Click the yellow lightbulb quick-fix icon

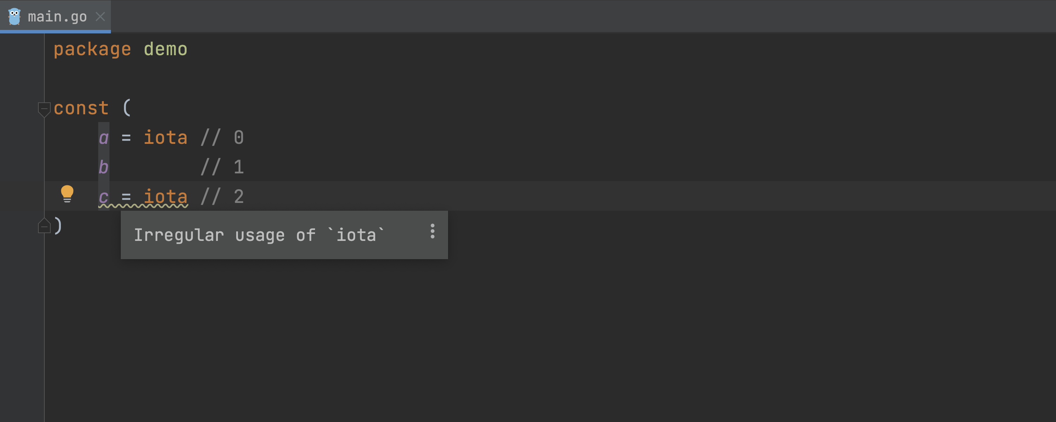point(67,193)
